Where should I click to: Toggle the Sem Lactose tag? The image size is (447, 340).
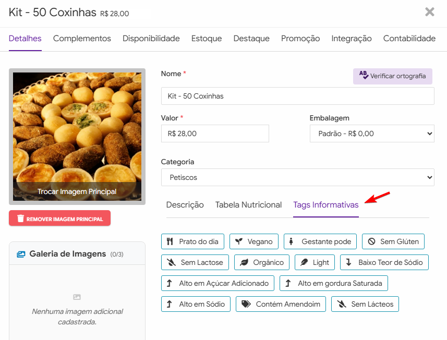tap(195, 262)
